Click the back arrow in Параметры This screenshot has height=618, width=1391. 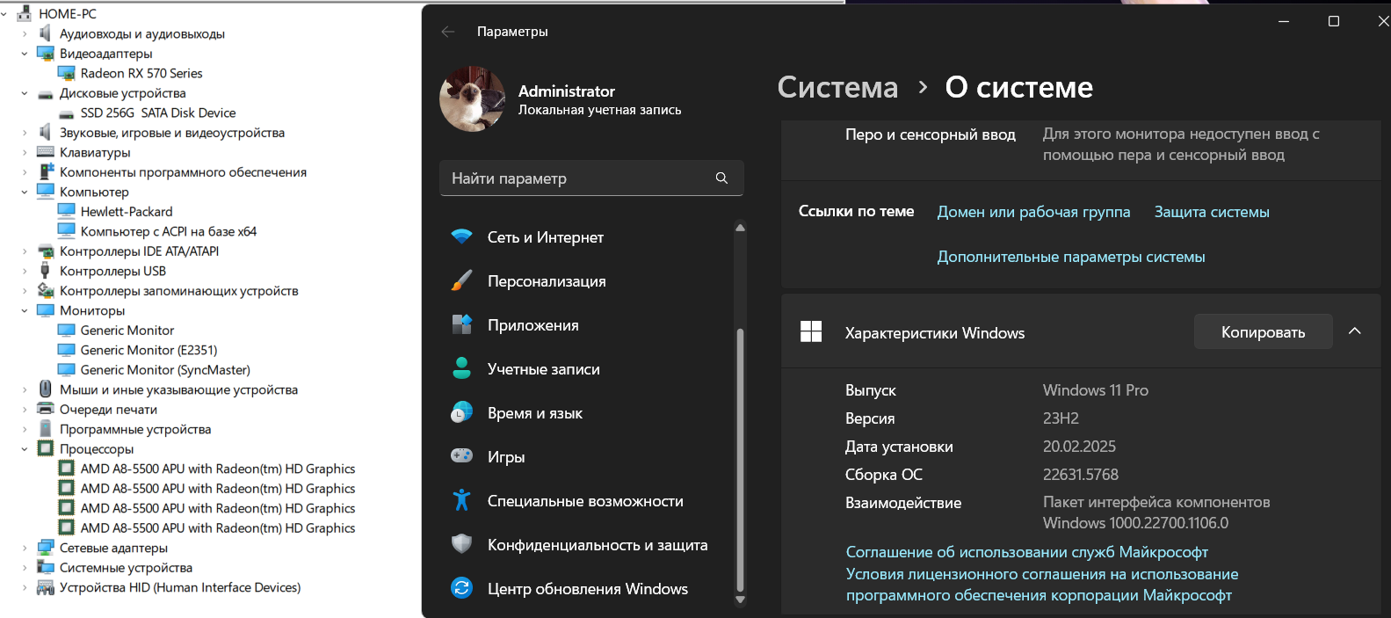click(x=448, y=31)
